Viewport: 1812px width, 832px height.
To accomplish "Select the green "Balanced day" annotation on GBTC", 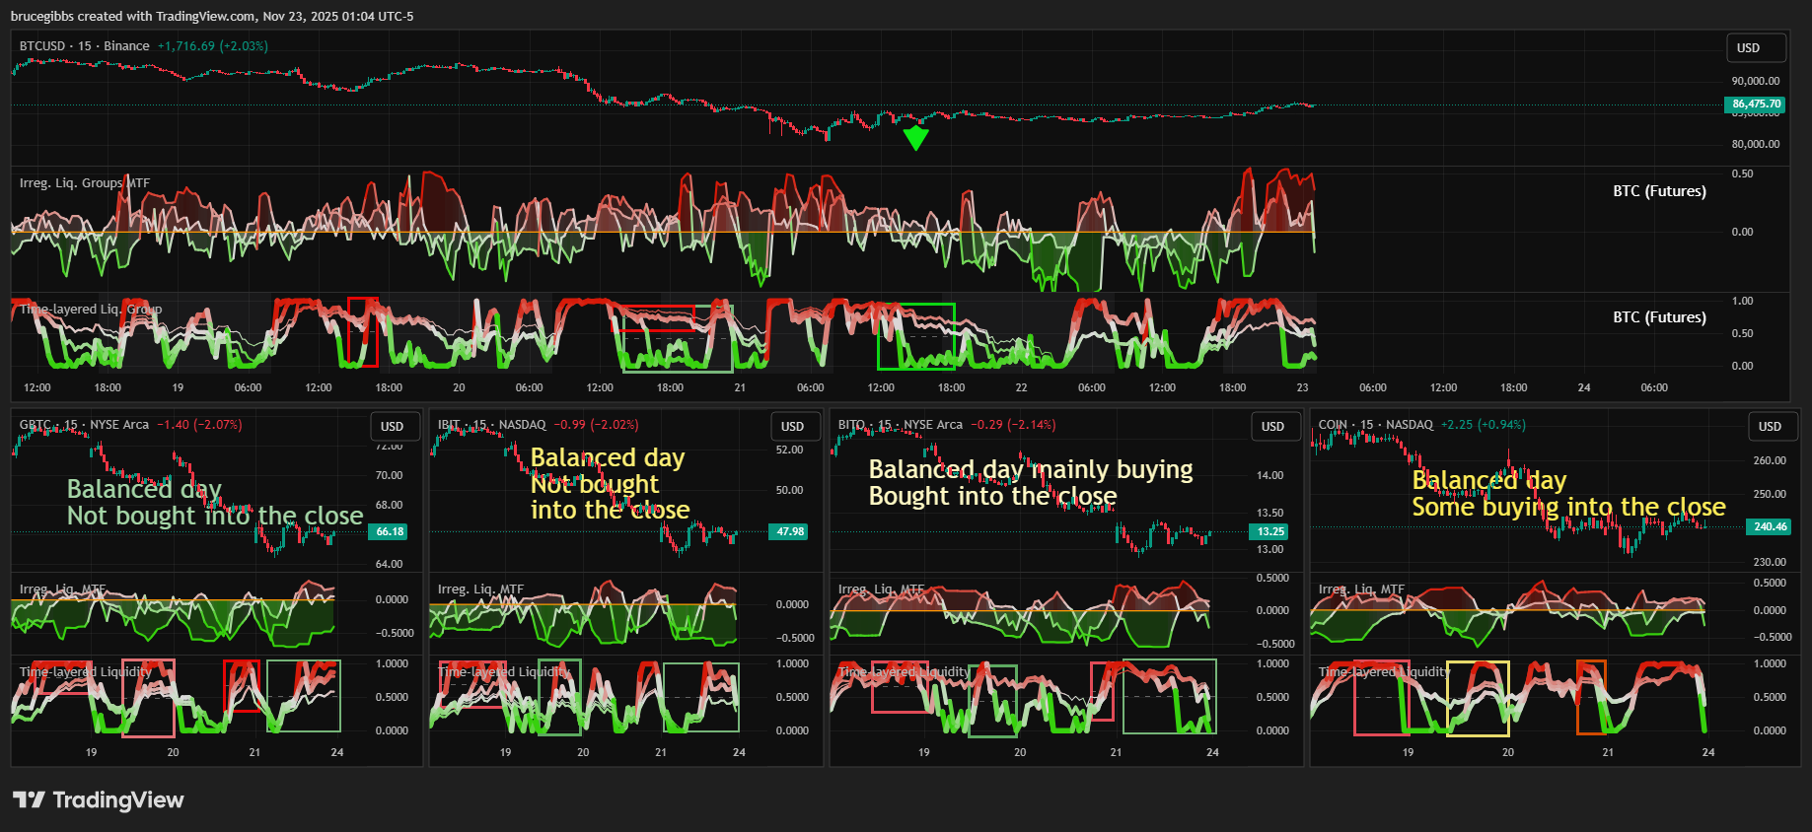I will 144,489.
